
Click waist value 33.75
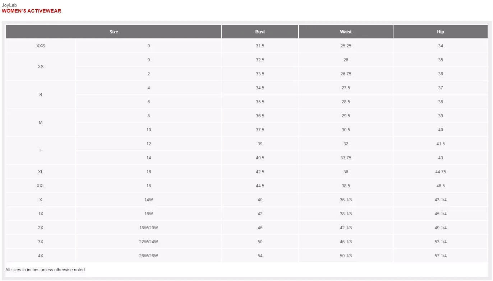[x=346, y=158]
